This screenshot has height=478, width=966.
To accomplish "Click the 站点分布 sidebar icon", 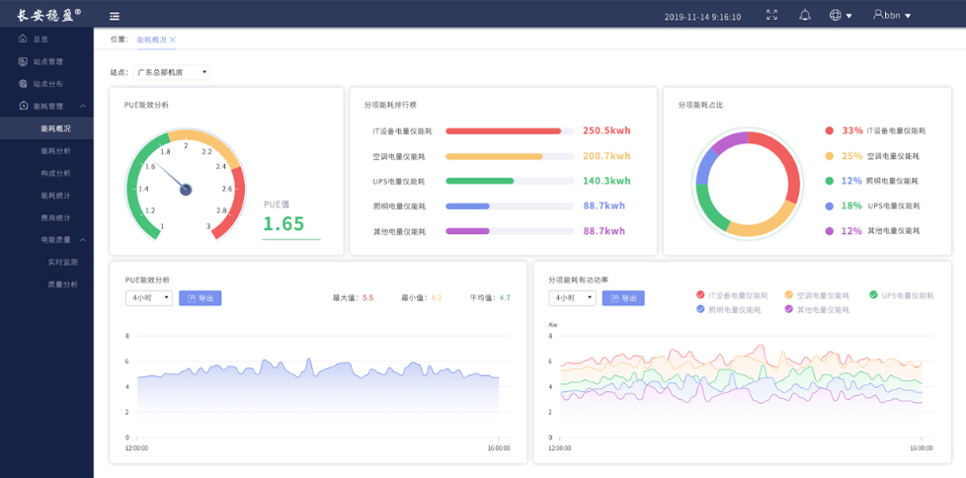I will click(x=24, y=84).
